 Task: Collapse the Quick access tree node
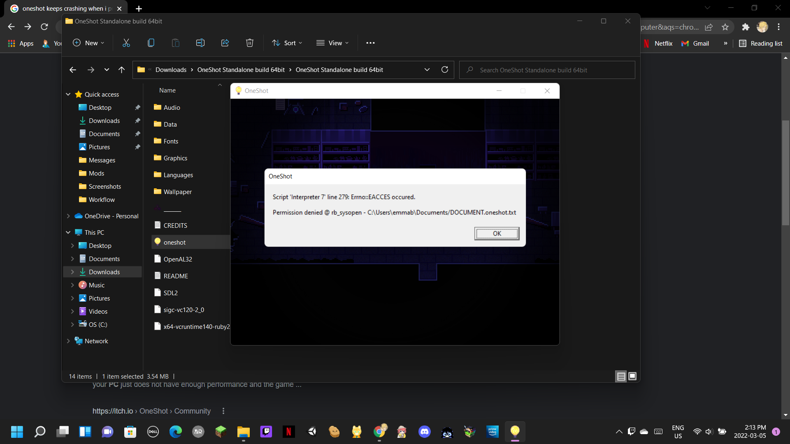[x=68, y=95]
